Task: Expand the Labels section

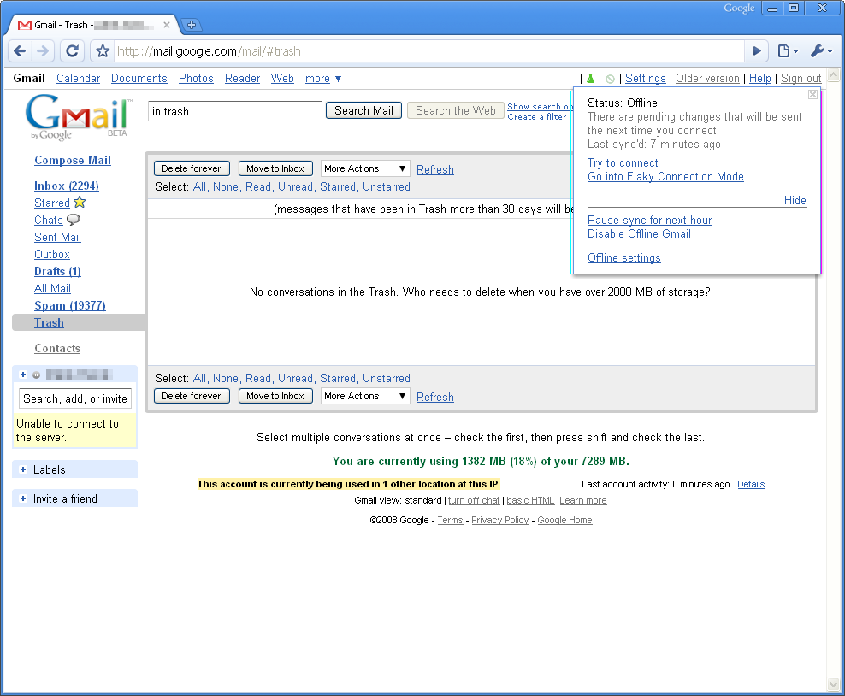Action: coord(23,469)
